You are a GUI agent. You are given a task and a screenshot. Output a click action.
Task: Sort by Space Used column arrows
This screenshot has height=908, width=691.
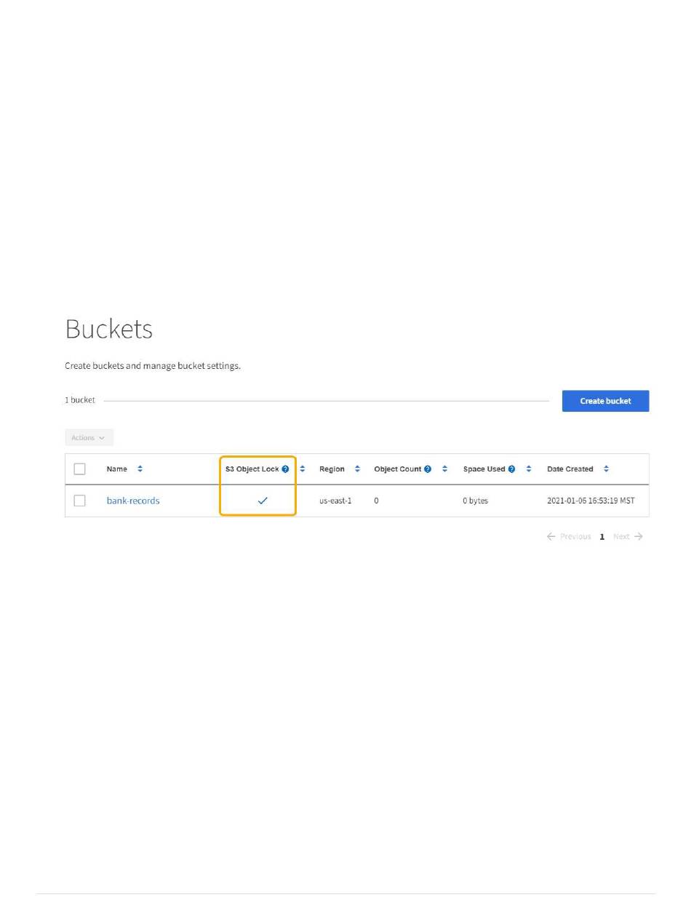click(529, 469)
